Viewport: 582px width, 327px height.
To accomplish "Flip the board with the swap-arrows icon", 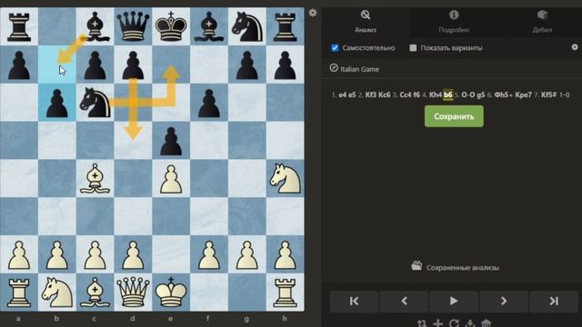I will point(422,323).
